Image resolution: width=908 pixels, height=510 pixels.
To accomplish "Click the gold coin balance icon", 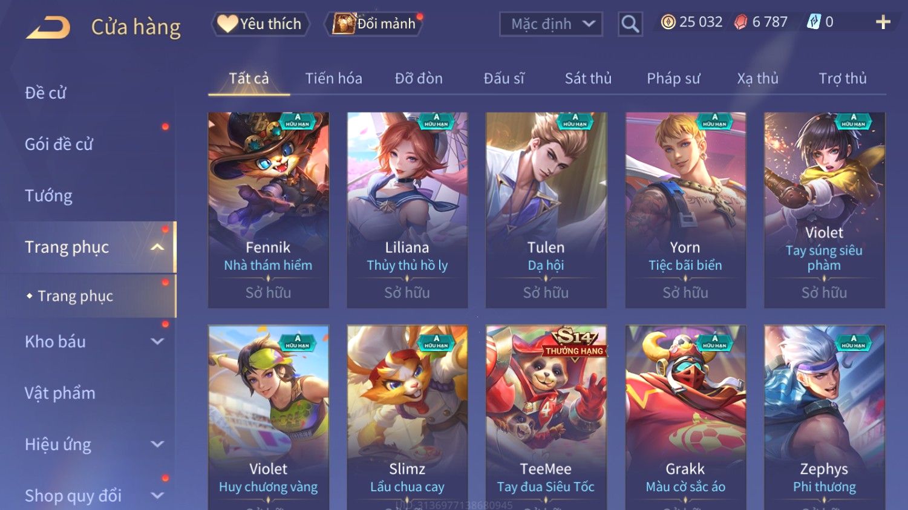I will pos(668,22).
